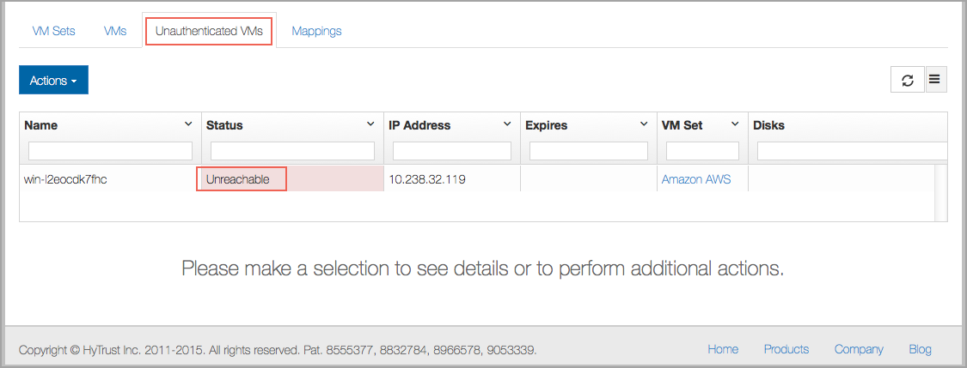The width and height of the screenshot is (967, 368).
Task: Click the refresh icon button
Action: (x=907, y=80)
